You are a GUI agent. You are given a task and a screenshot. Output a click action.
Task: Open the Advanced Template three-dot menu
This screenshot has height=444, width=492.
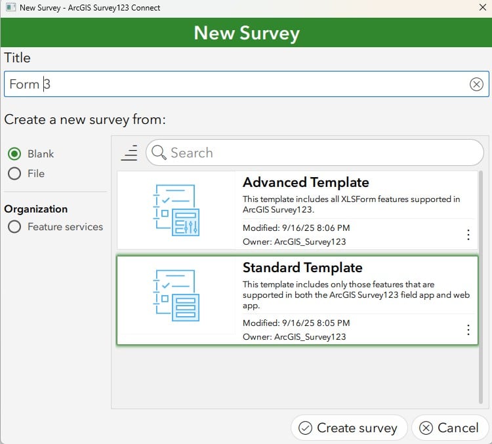point(468,235)
